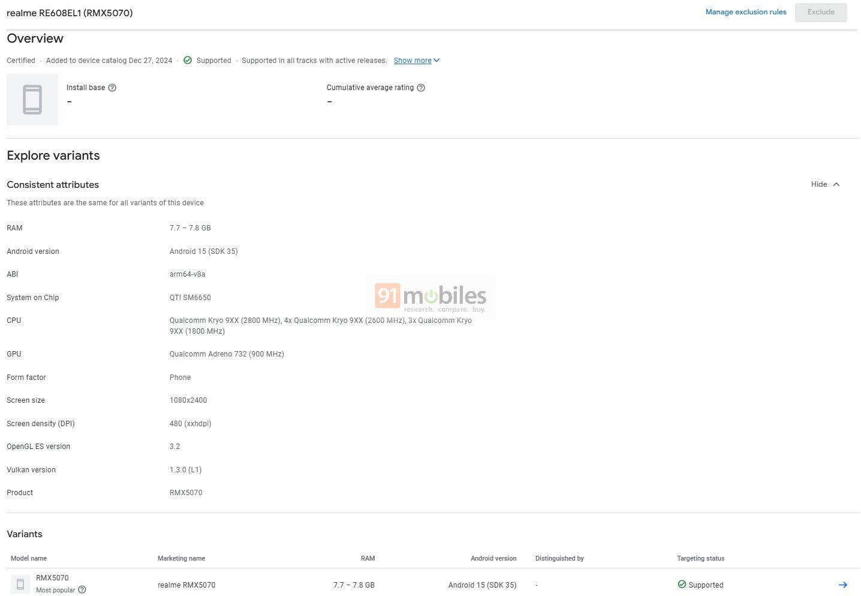Open variant details with the right arrow icon
This screenshot has width=861, height=596.
tap(843, 584)
